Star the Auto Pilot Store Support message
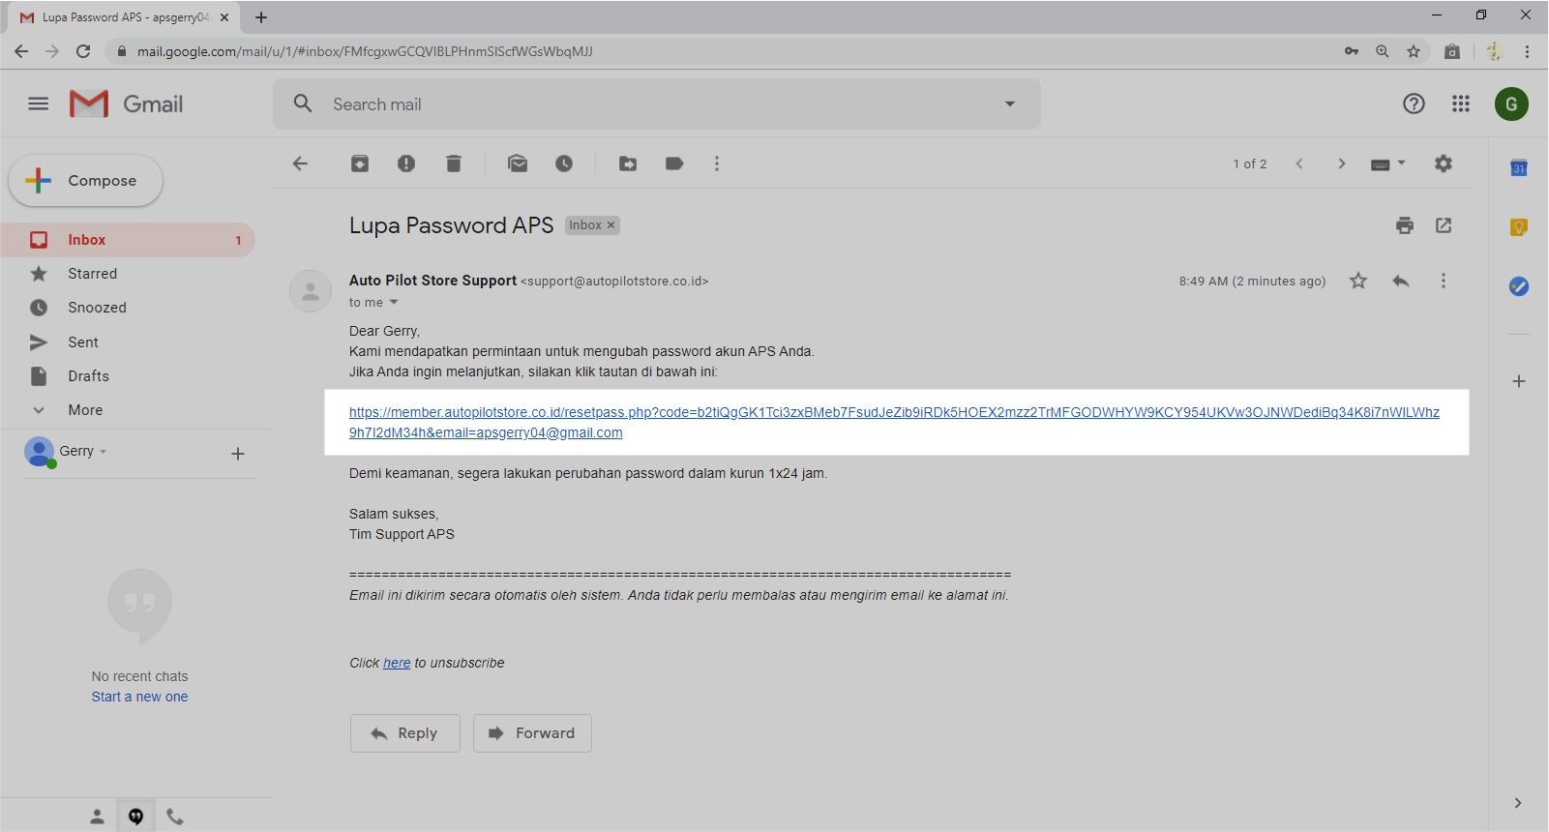Screen dimensions: 1549x832 tap(1358, 281)
